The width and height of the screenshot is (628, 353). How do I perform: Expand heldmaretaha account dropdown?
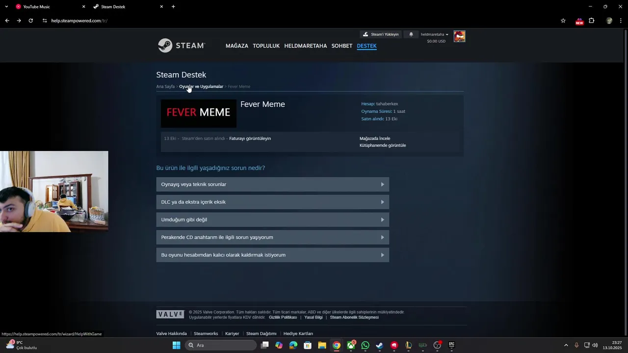point(435,34)
